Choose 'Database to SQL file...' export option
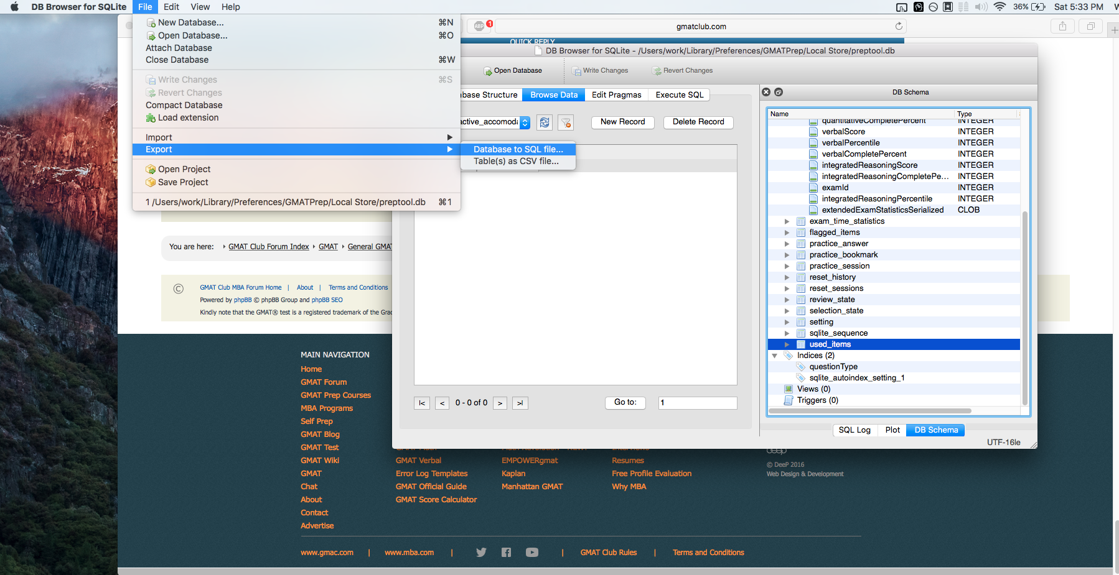The width and height of the screenshot is (1119, 575). pos(518,149)
